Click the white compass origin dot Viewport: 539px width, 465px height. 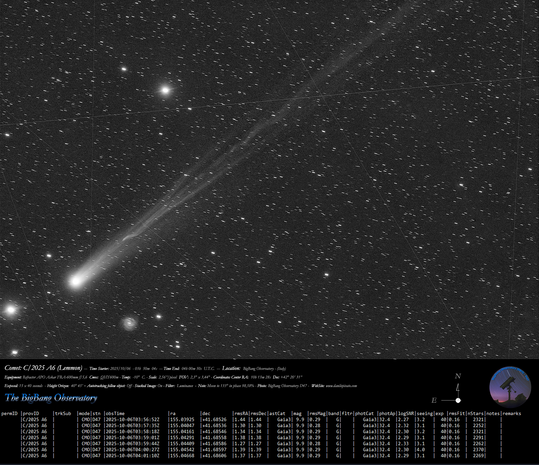458,400
